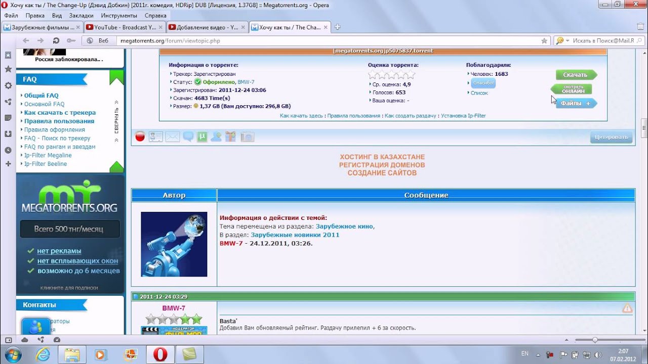Open the Инструменты menu
This screenshot has height=364, width=648.
[x=119, y=16]
